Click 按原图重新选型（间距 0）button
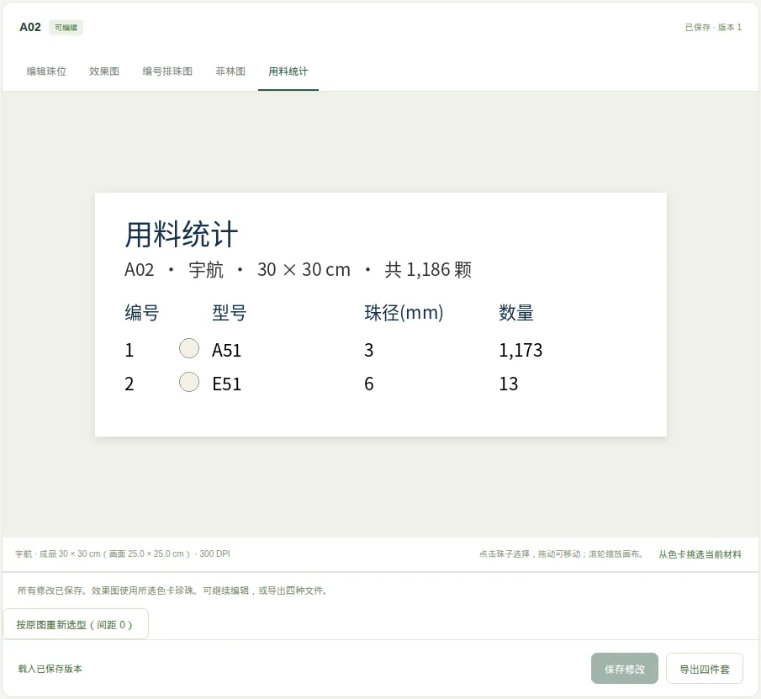Screen dimensions: 761x699 pos(75,624)
